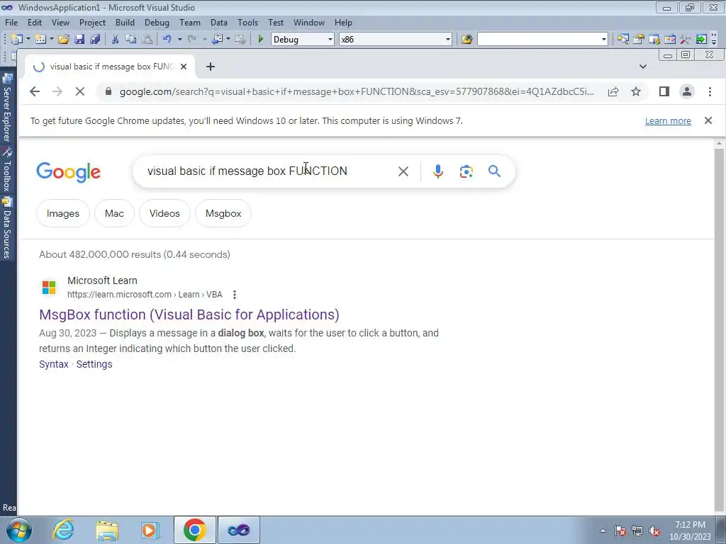Filter results by Videos chip
726x544 pixels.
coord(164,213)
